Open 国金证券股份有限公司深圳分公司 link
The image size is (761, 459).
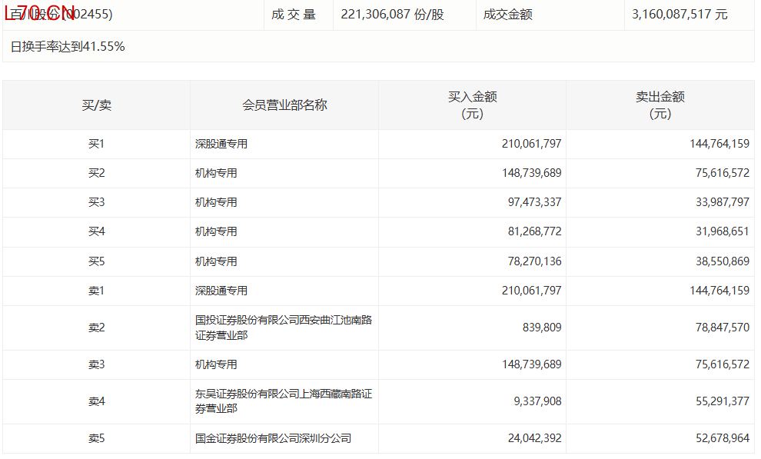(x=273, y=438)
